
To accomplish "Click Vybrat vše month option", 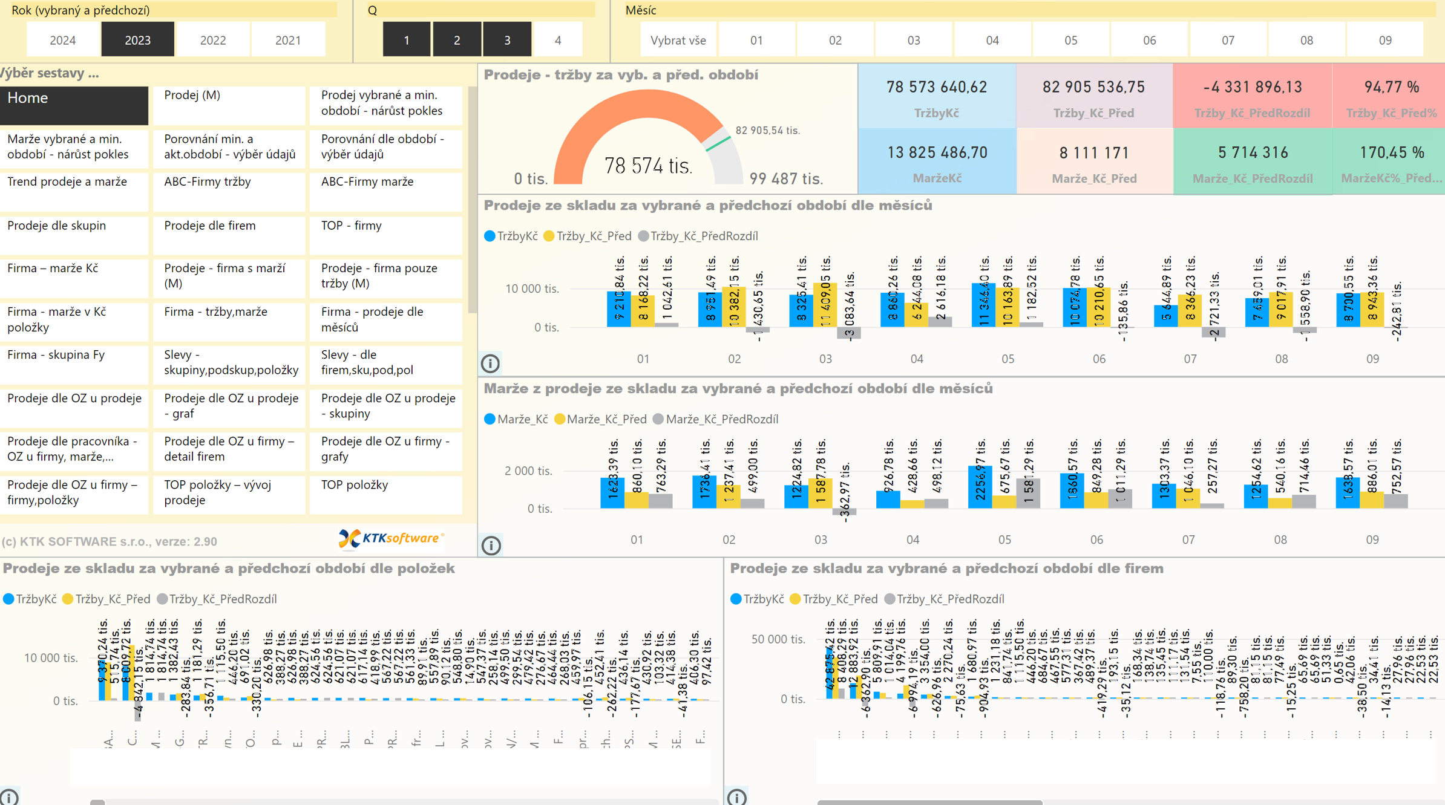I will click(678, 40).
